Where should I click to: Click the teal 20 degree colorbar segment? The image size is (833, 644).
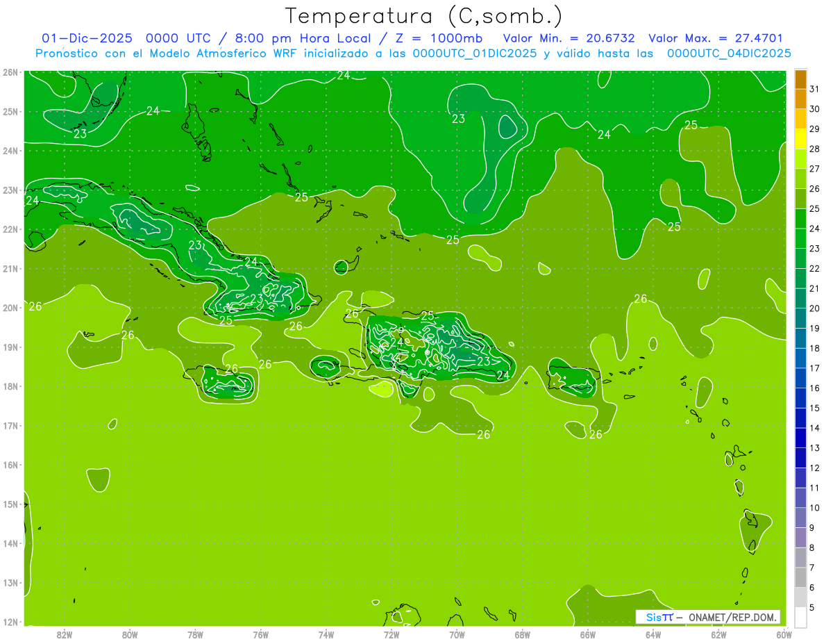pos(800,299)
